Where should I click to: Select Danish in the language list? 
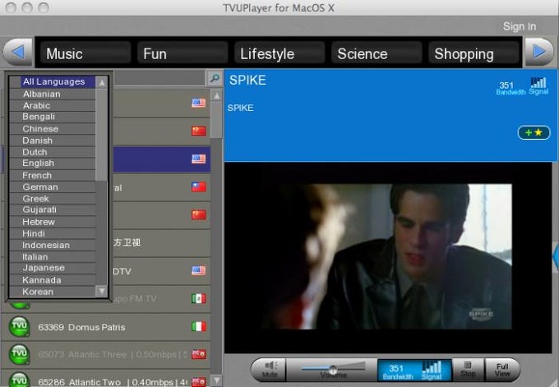tap(53, 141)
